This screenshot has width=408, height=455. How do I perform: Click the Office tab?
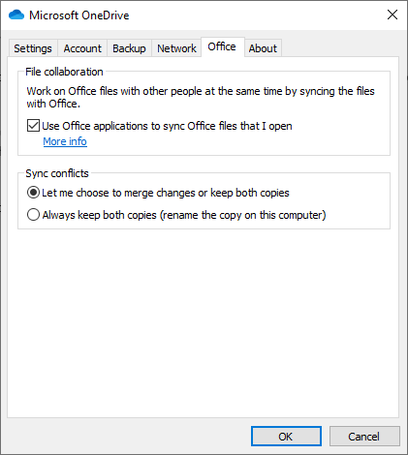(x=222, y=47)
